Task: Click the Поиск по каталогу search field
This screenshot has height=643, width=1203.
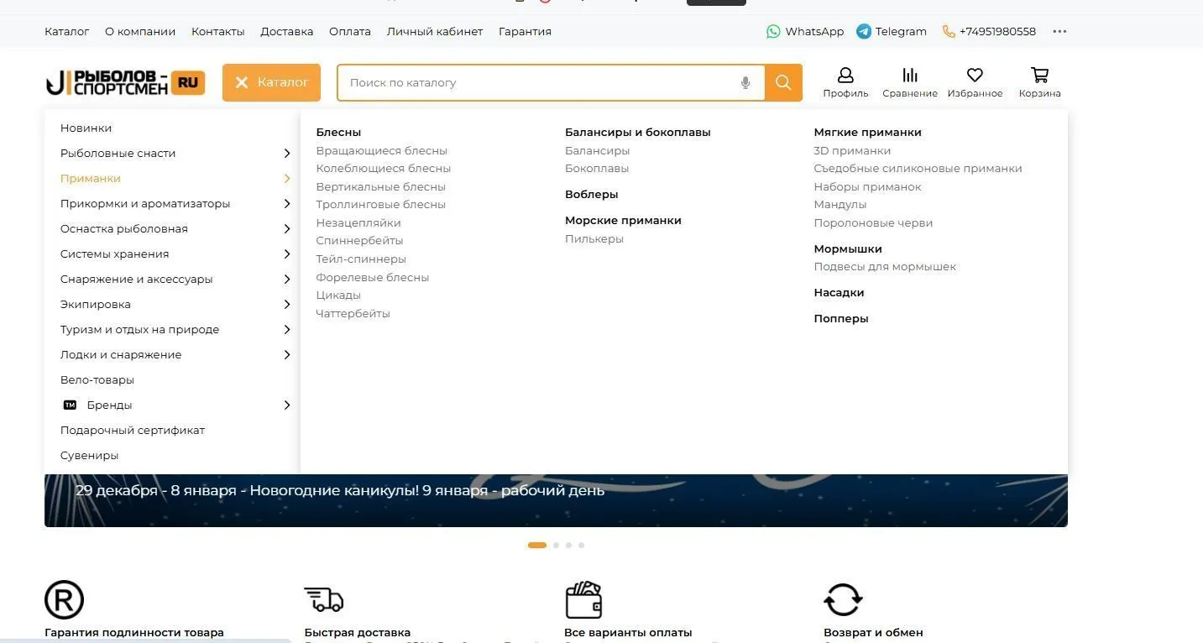Action: pos(537,82)
